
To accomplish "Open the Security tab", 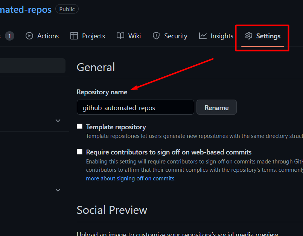I will point(170,36).
